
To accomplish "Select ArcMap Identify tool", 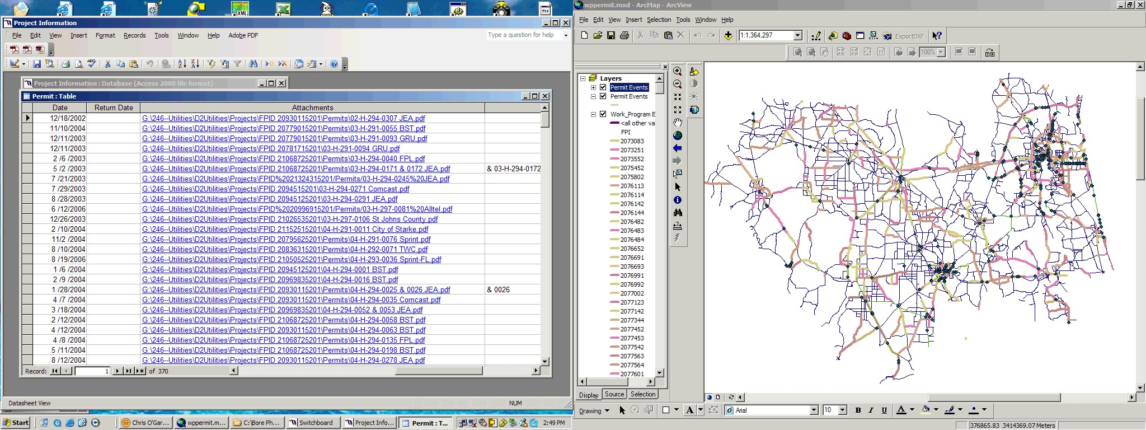I will click(678, 200).
